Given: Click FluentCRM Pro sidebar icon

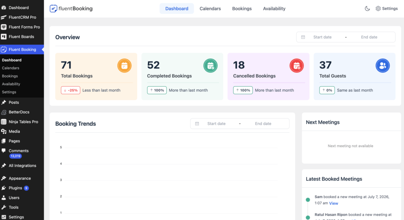Looking at the screenshot, I should (x=4, y=17).
